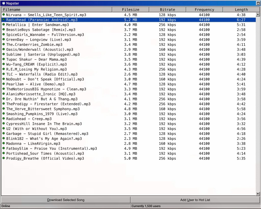Click the Frequency column header
The image size is (261, 209).
click(x=204, y=10)
